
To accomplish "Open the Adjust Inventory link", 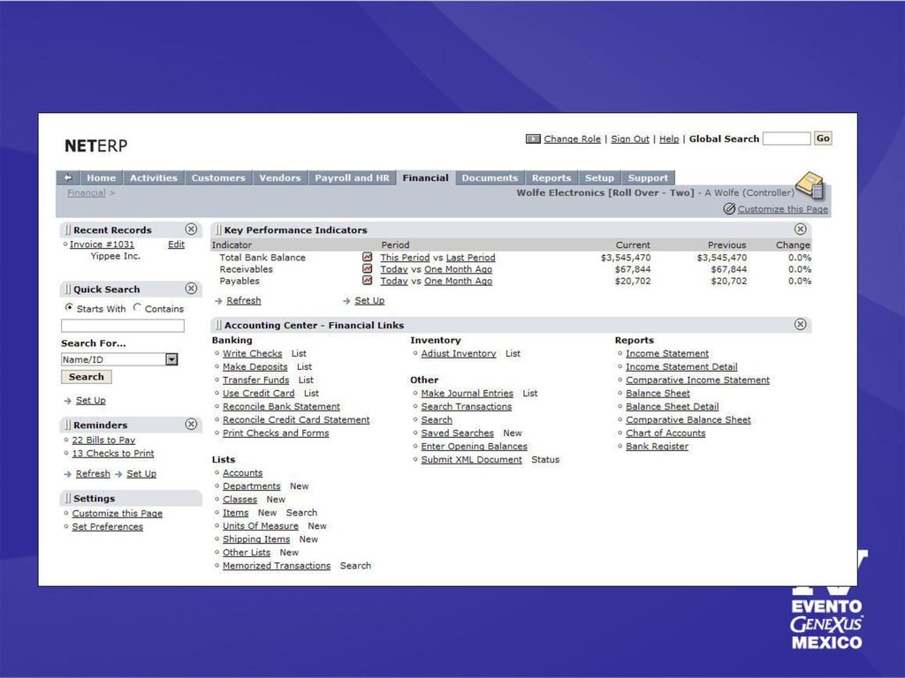I will coord(459,353).
